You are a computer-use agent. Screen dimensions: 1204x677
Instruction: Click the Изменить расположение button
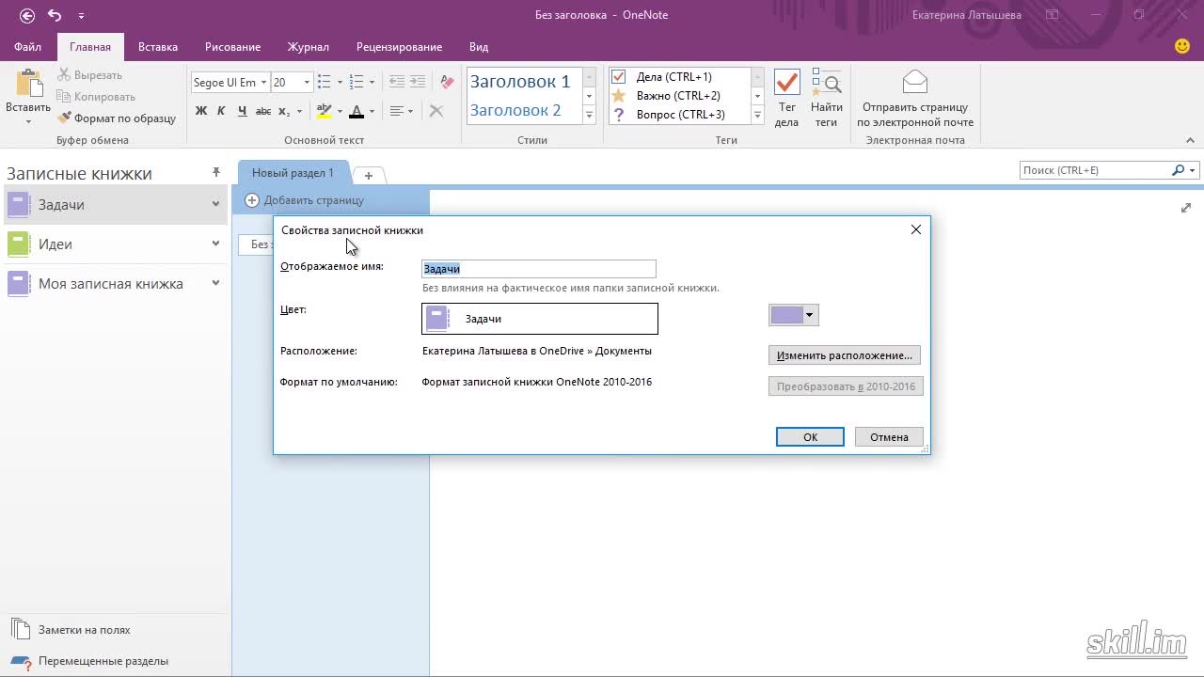(x=845, y=355)
